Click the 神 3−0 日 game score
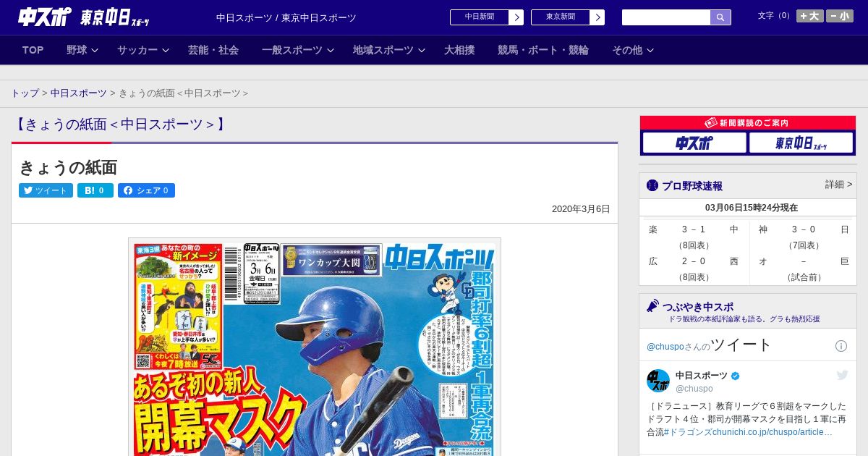The height and width of the screenshot is (456, 868). tap(804, 229)
